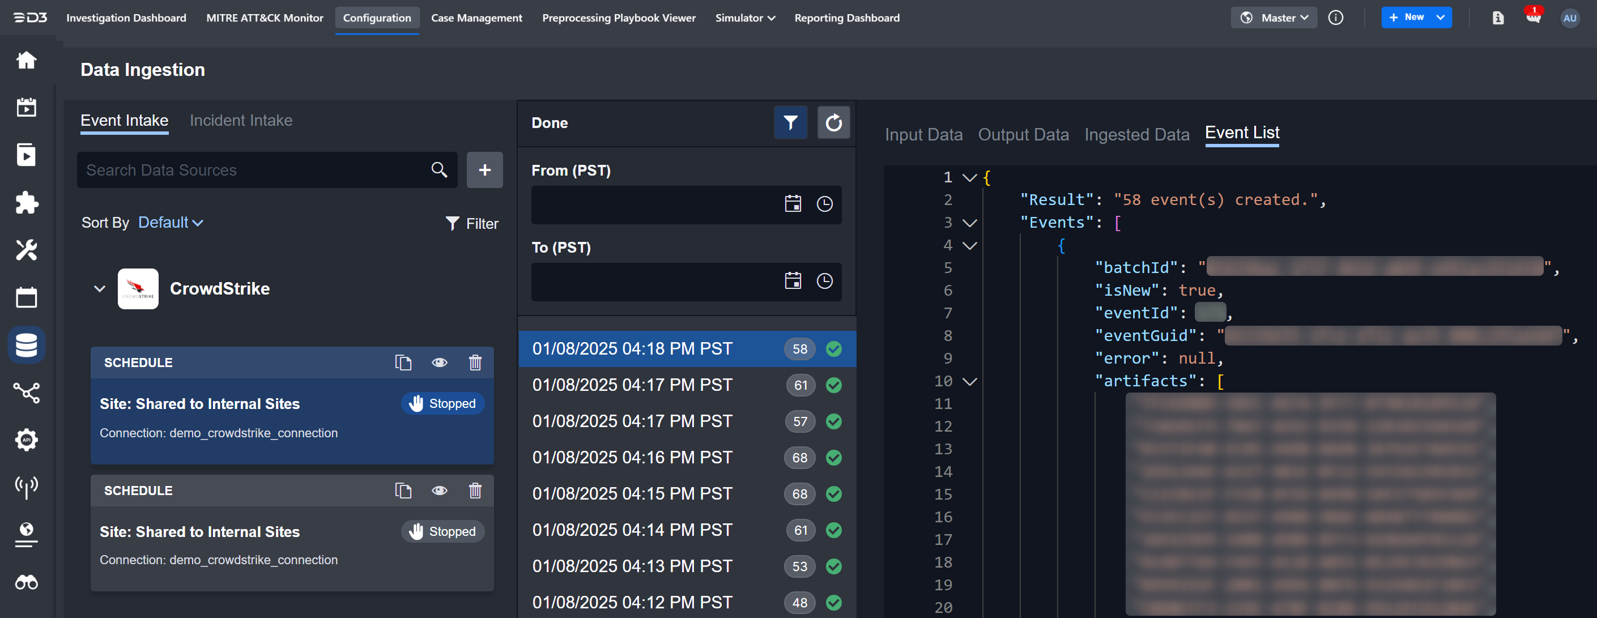The image size is (1597, 618).
Task: Click the puzzle piece integrations sidebar icon
Action: [27, 202]
